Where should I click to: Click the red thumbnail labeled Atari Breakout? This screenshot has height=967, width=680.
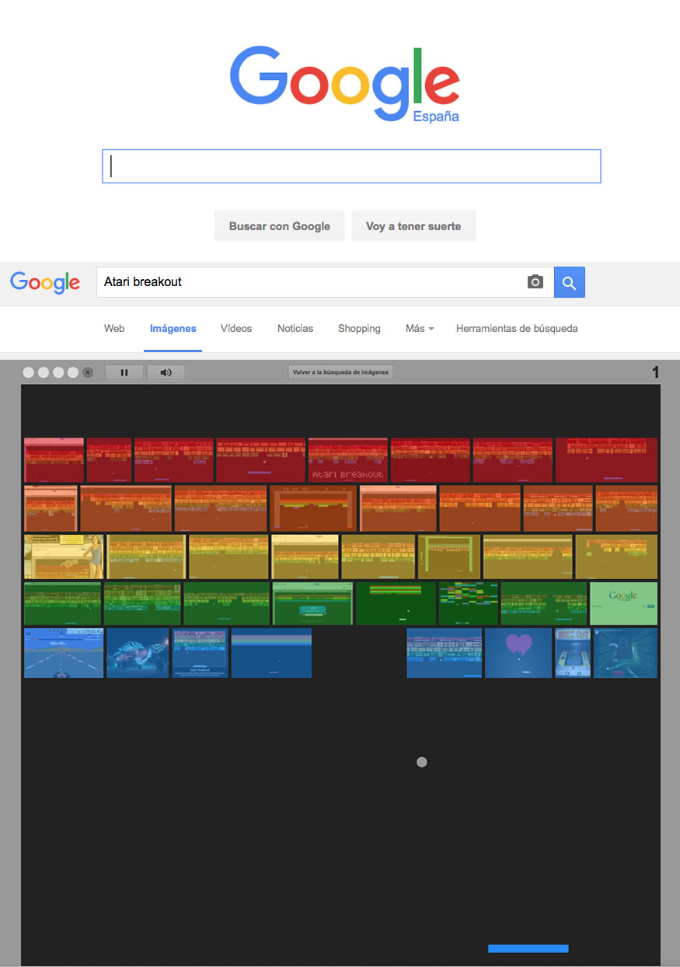347,460
